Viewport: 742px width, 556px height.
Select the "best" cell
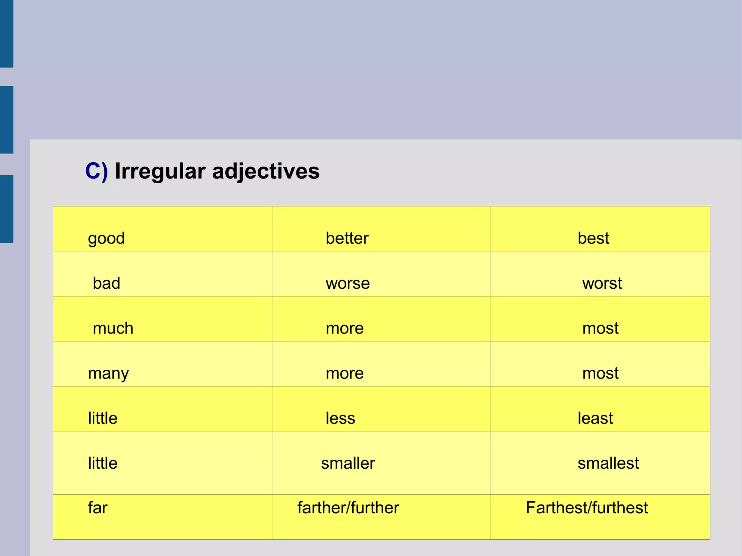[593, 238]
